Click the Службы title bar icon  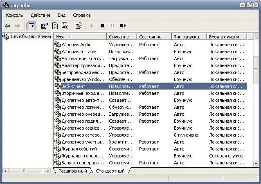point(6,5)
